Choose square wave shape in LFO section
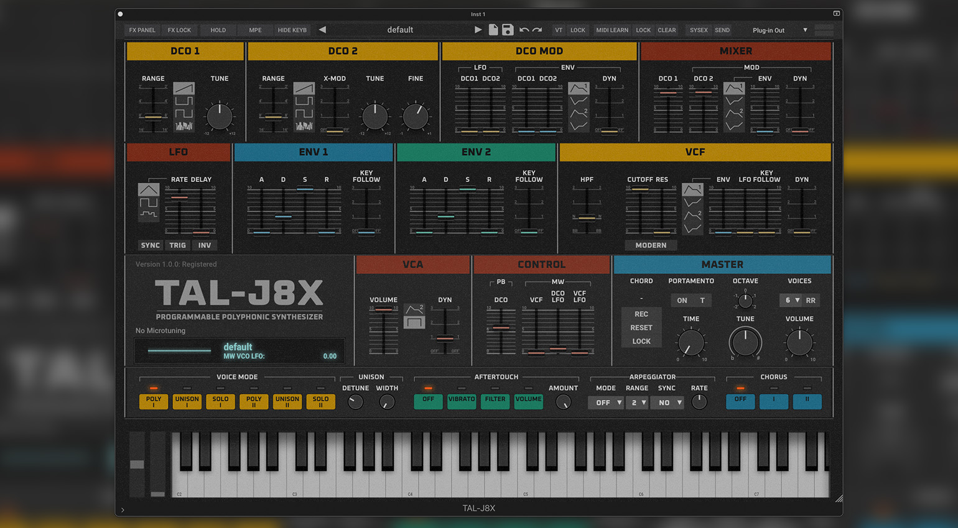958x528 pixels. [148, 203]
